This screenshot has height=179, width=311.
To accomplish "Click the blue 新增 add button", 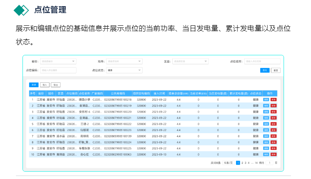I will [34, 85].
